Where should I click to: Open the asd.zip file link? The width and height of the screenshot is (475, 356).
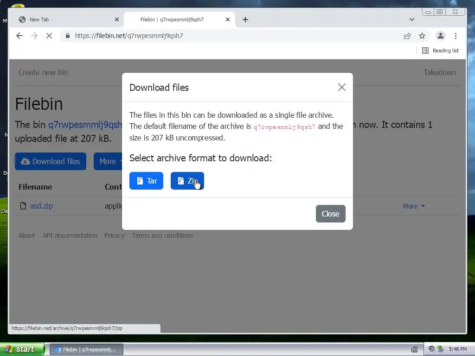[x=41, y=206]
